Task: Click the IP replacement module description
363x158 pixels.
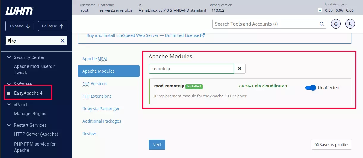Action: (200, 96)
